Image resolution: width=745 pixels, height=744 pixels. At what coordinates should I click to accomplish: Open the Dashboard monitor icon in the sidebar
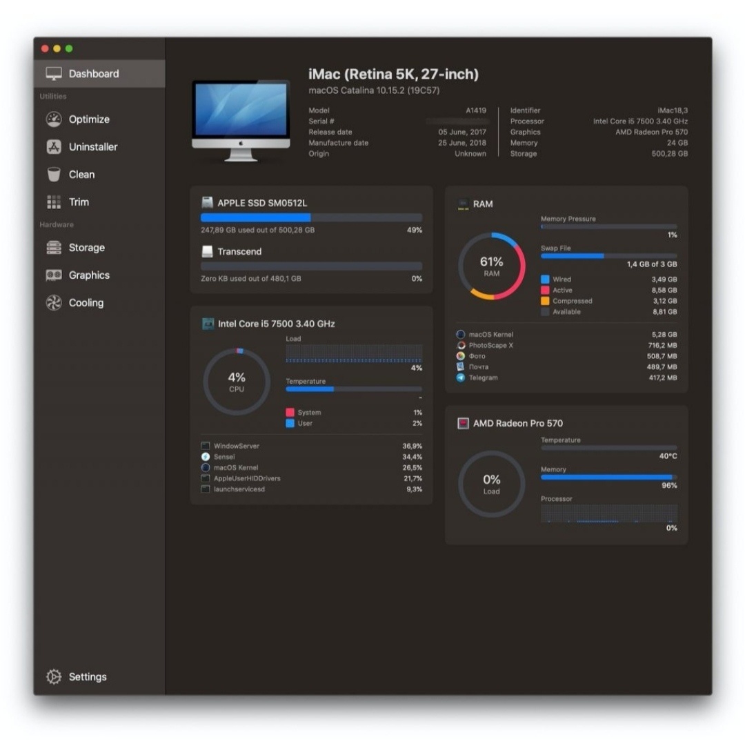coord(54,74)
